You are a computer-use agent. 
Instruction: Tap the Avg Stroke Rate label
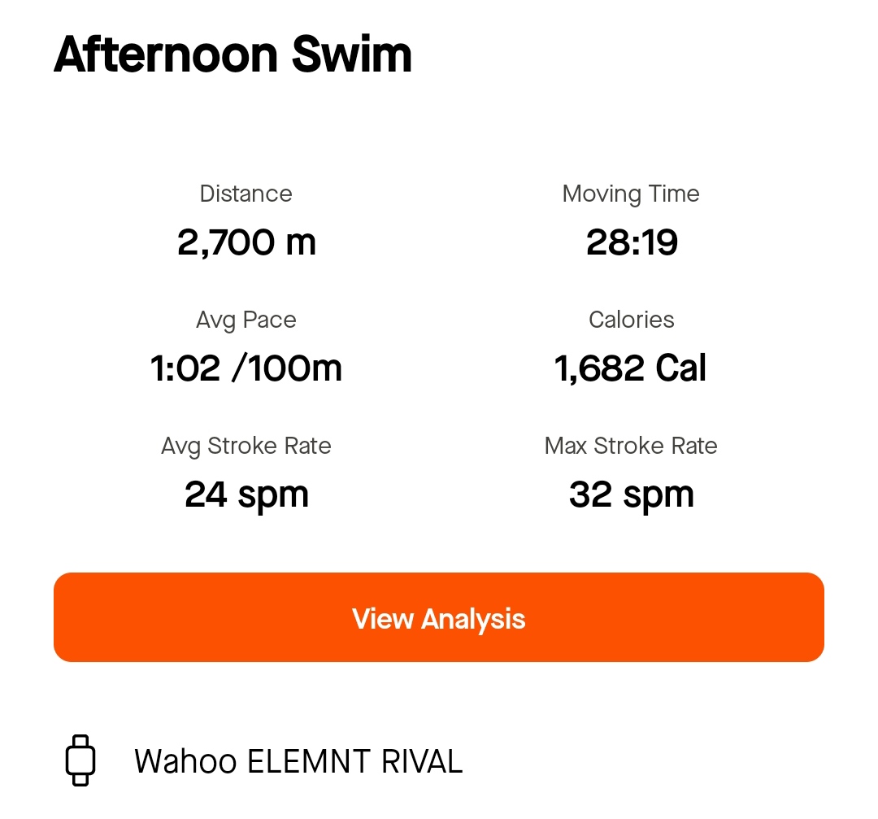(x=246, y=446)
